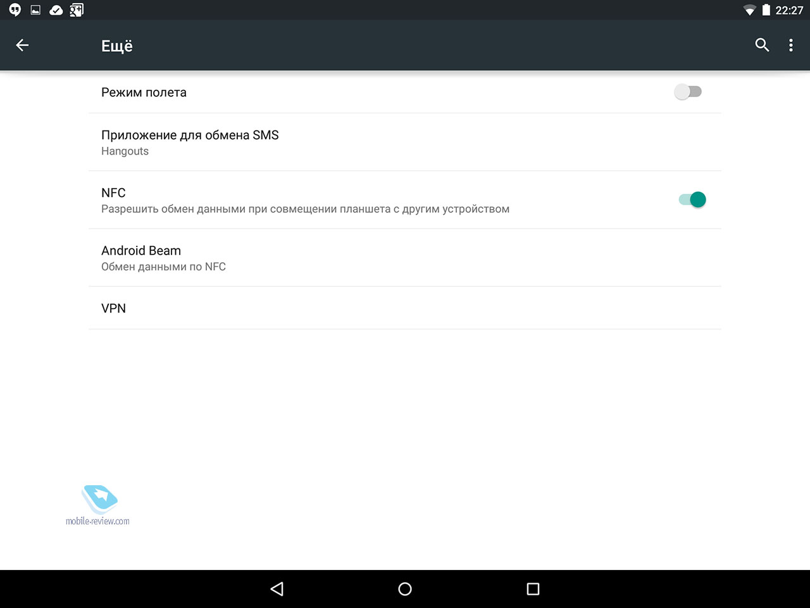810x608 pixels.
Task: Tap the cloud checkmark status icon
Action: (56, 10)
